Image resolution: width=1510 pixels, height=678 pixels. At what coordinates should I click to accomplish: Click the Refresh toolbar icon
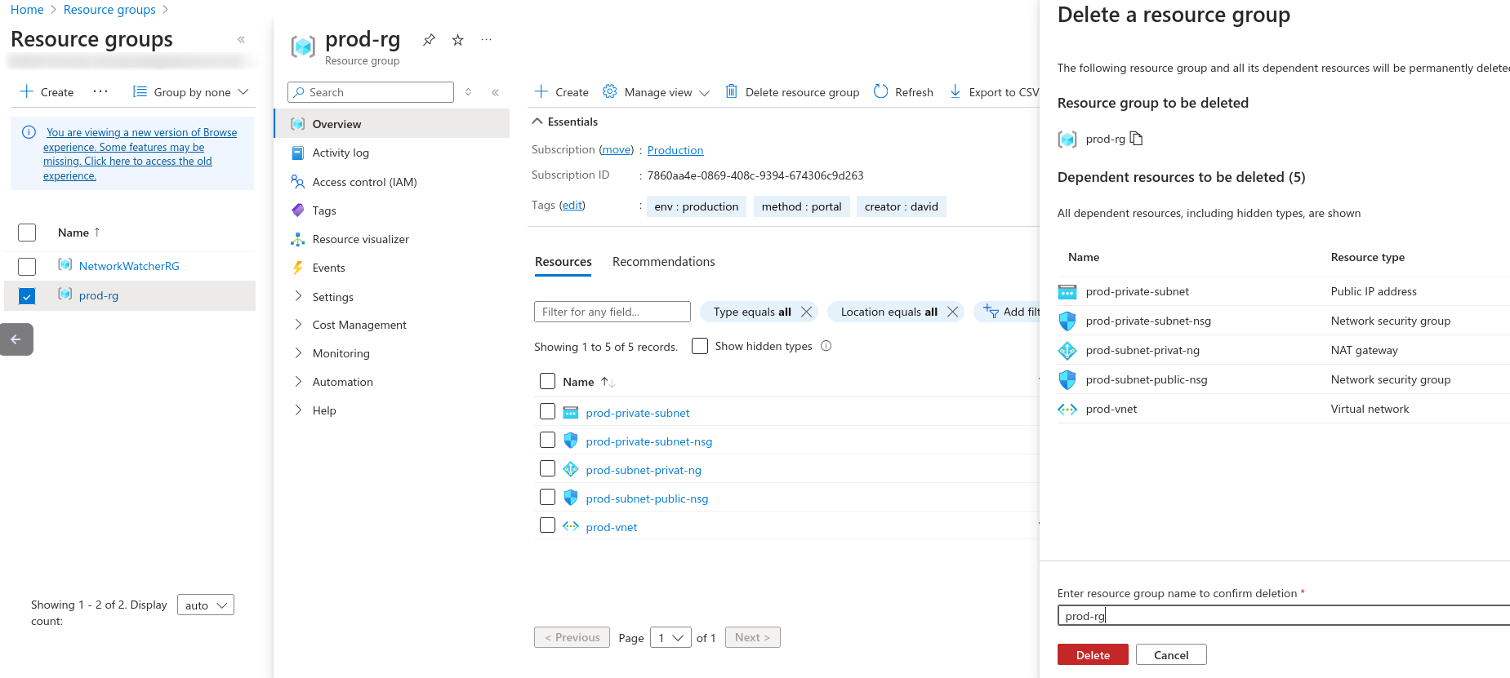880,91
